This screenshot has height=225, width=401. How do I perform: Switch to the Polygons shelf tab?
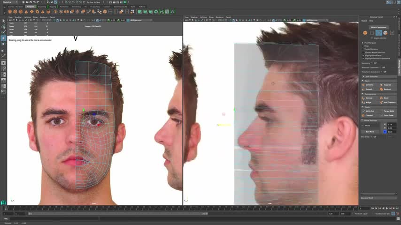click(x=31, y=7)
